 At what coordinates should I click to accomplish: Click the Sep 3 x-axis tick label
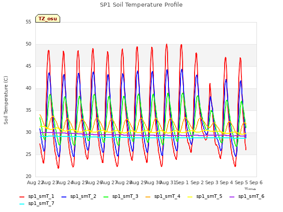(211, 182)
